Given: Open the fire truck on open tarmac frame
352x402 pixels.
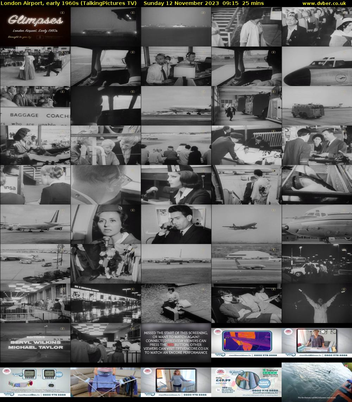Looking at the screenshot, I should 317,106.
